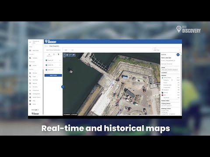Click the Events (Today) heading

[165, 101]
